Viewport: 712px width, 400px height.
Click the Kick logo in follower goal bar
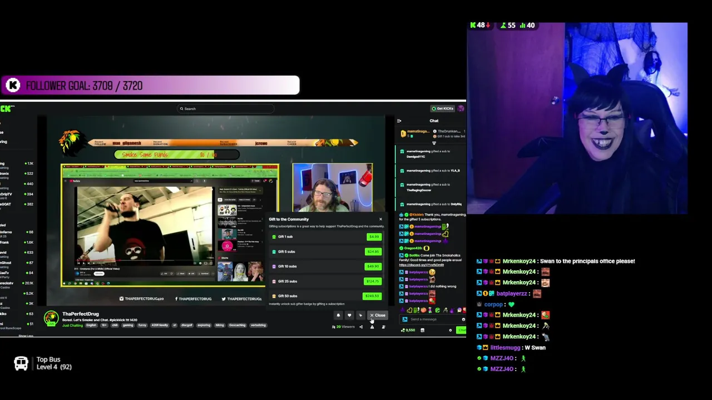[x=13, y=86]
